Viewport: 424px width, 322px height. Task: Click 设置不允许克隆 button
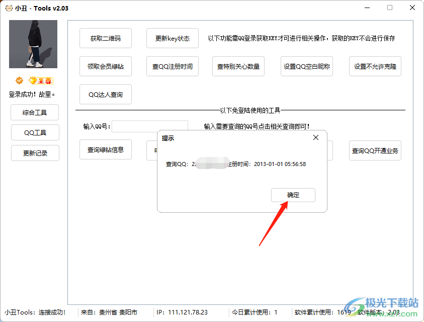click(375, 66)
